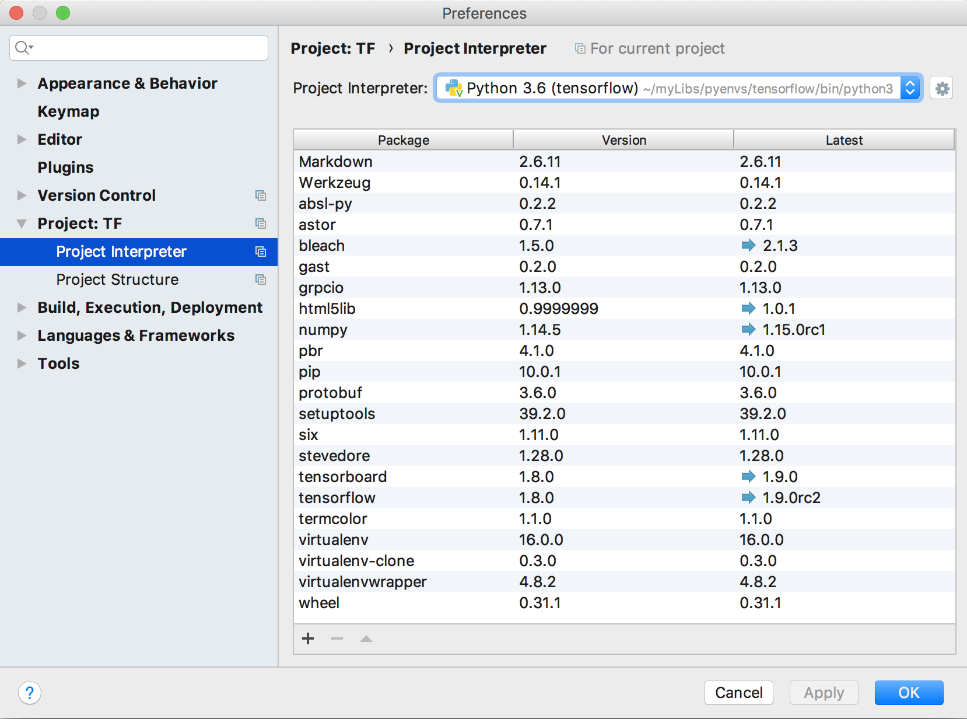Collapse the Project: TF section arrow
The height and width of the screenshot is (719, 967).
tap(22, 224)
